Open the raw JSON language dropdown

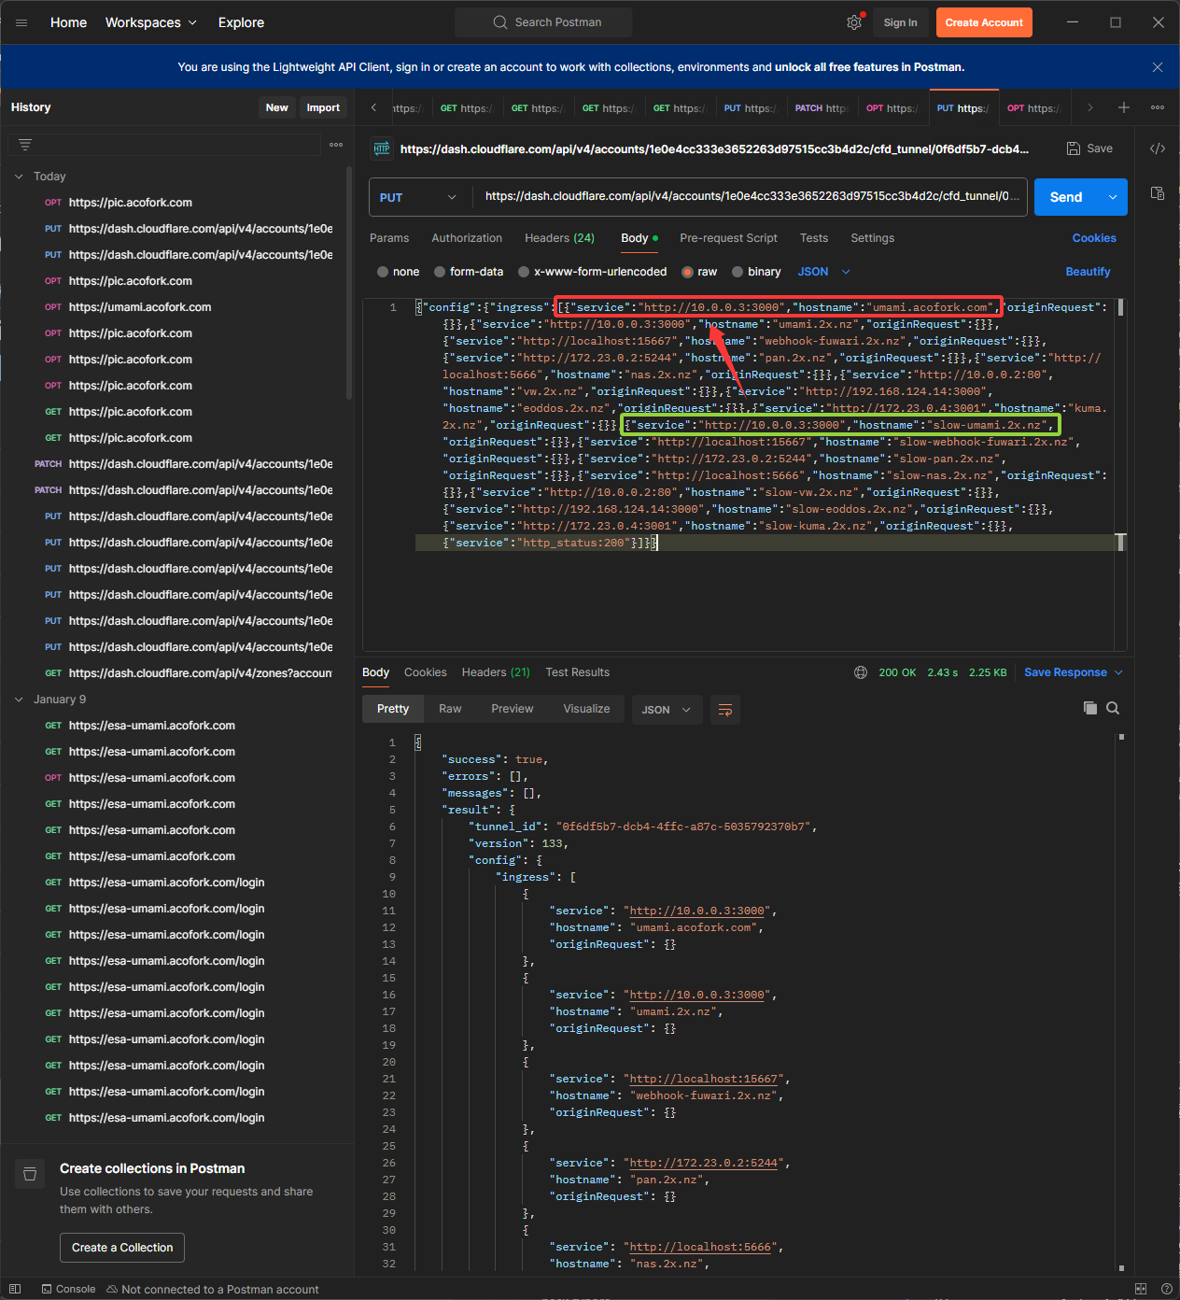click(x=824, y=272)
